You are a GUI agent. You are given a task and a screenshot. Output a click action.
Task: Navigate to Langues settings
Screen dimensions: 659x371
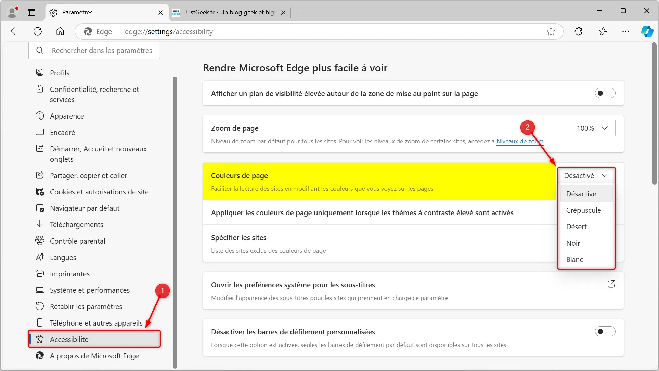click(63, 257)
